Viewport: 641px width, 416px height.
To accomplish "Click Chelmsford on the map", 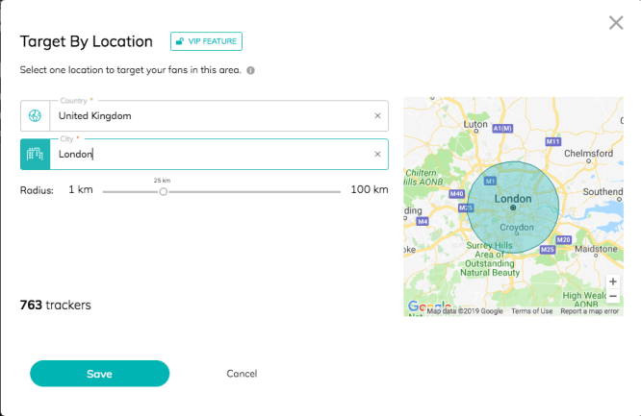I will click(x=590, y=154).
